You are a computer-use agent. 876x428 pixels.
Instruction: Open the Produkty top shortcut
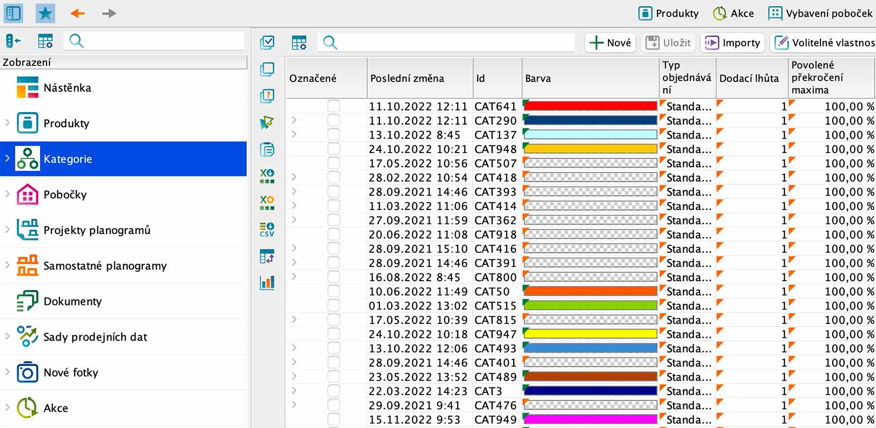668,13
